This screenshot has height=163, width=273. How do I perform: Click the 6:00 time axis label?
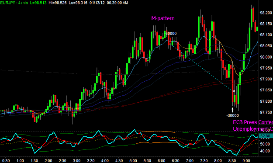(x=161, y=160)
